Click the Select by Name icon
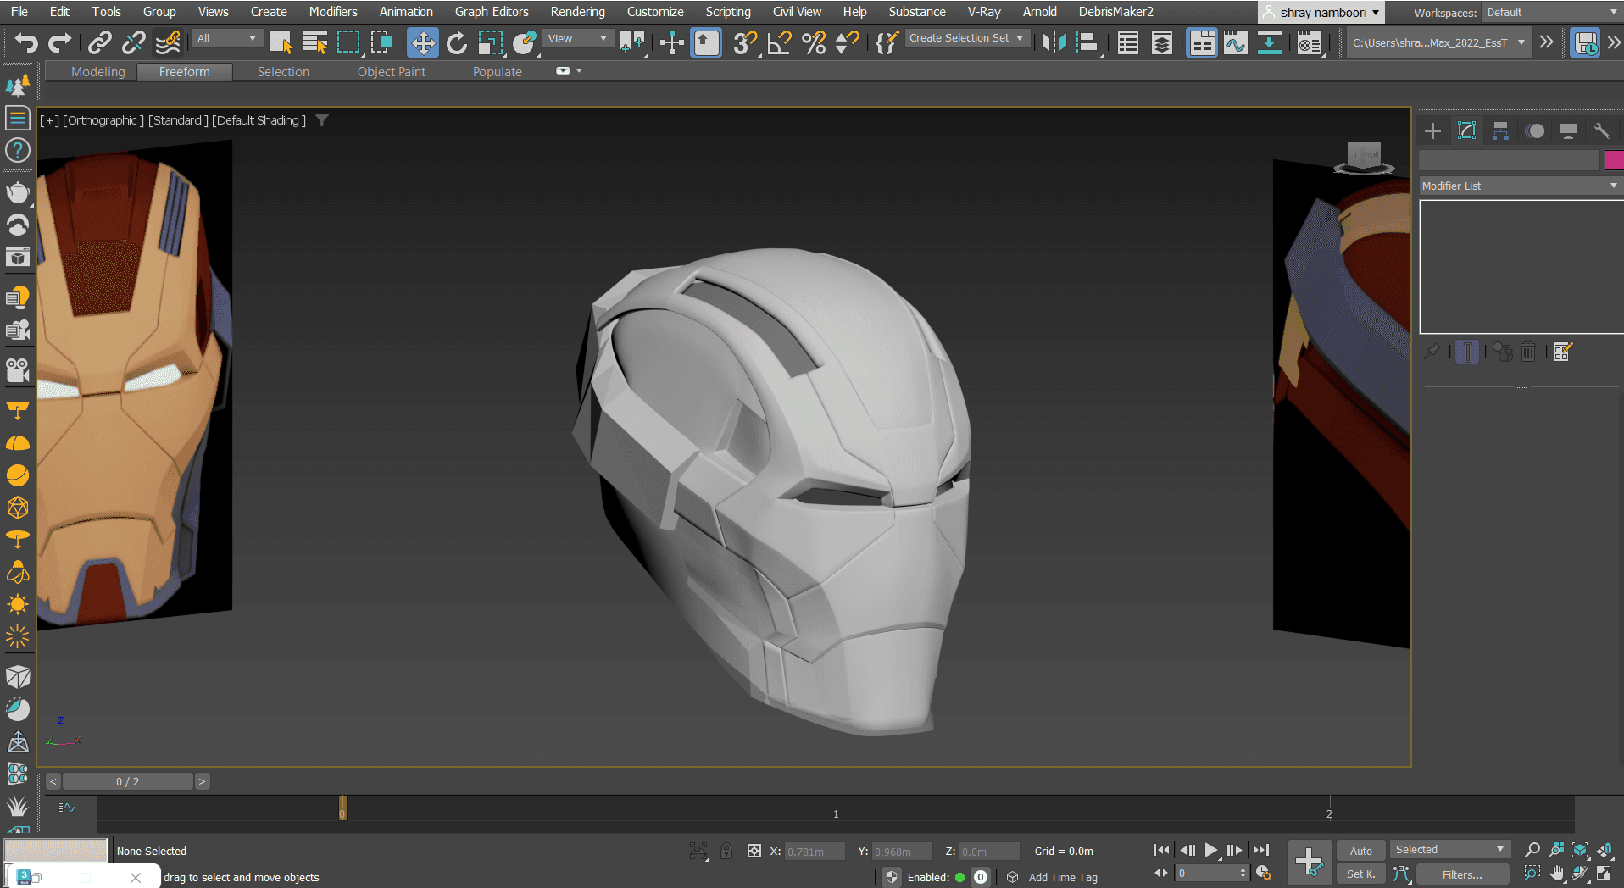The width and height of the screenshot is (1624, 888). [x=314, y=42]
